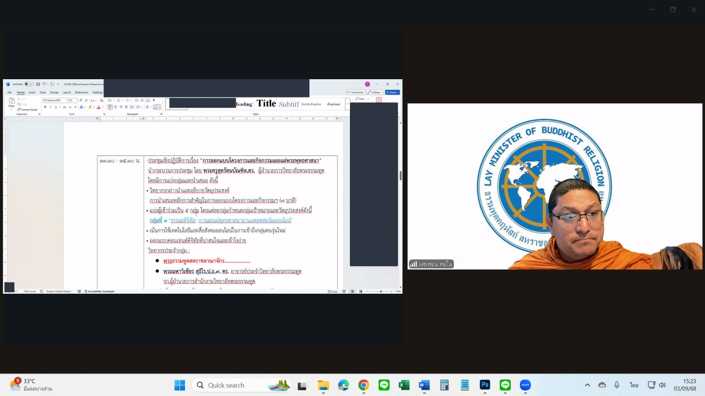Toggle Superscript formatting

click(76, 107)
